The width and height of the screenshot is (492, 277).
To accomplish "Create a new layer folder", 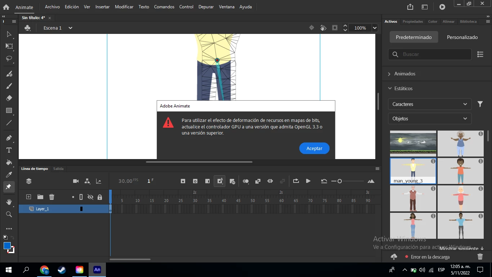I will (x=40, y=197).
